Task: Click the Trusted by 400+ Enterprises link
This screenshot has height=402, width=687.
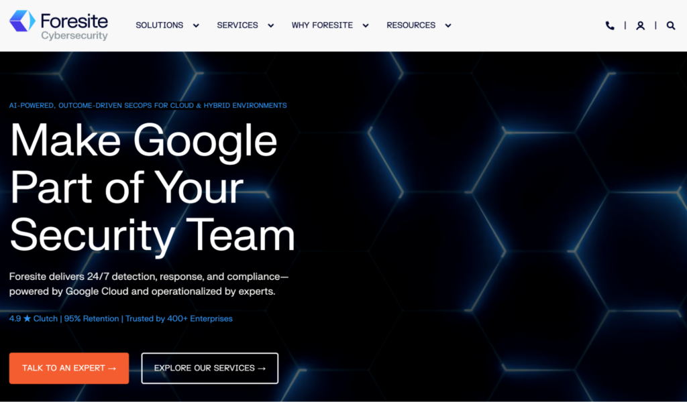Action: point(178,318)
